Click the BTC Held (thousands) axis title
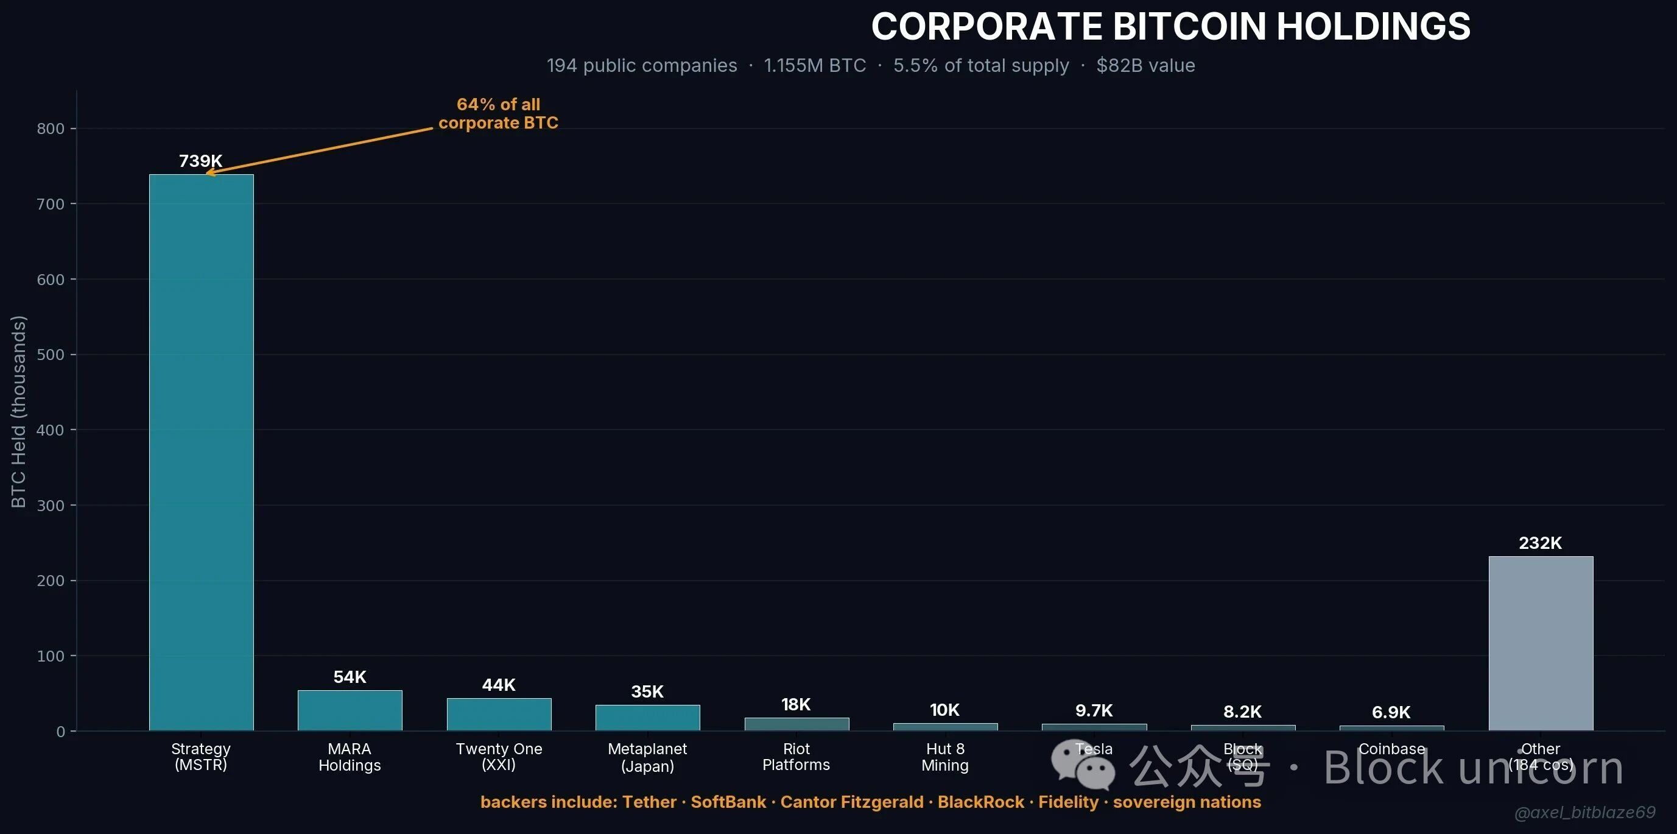The width and height of the screenshot is (1677, 834). [19, 411]
